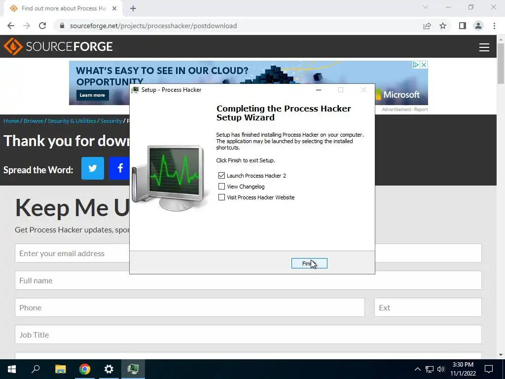The width and height of the screenshot is (505, 379).
Task: Click the volume tray icon
Action: (x=441, y=369)
